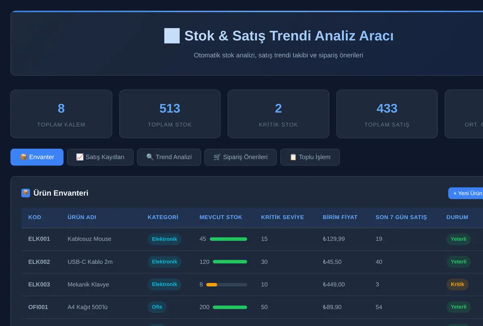Select product code ELK002
The width and height of the screenshot is (483, 326).
point(39,262)
